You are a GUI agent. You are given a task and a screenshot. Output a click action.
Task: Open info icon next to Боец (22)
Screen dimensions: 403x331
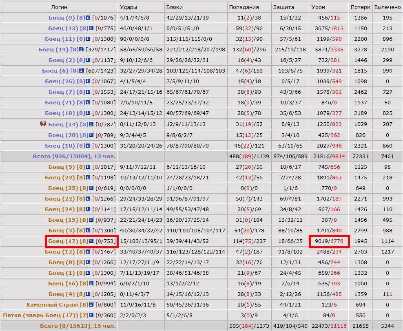click(x=88, y=199)
